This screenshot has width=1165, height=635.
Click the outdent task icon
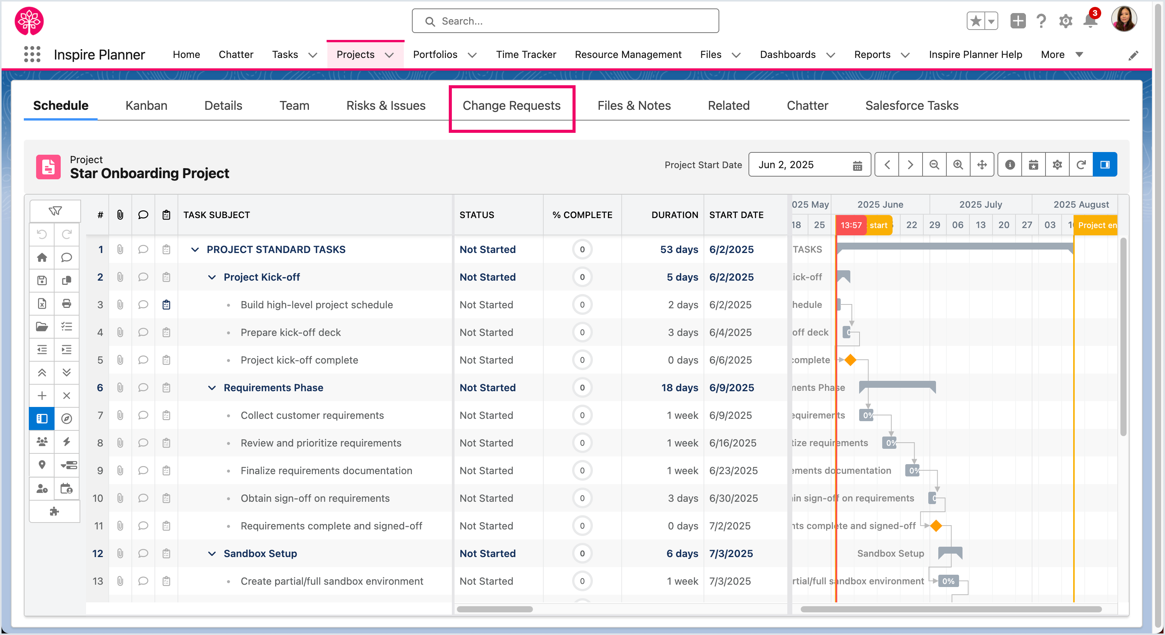42,349
